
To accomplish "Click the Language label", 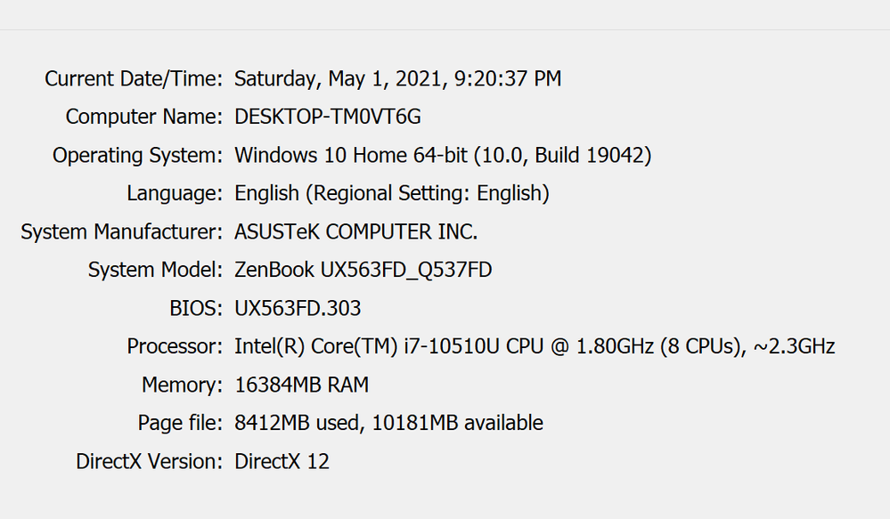I will coord(175,193).
